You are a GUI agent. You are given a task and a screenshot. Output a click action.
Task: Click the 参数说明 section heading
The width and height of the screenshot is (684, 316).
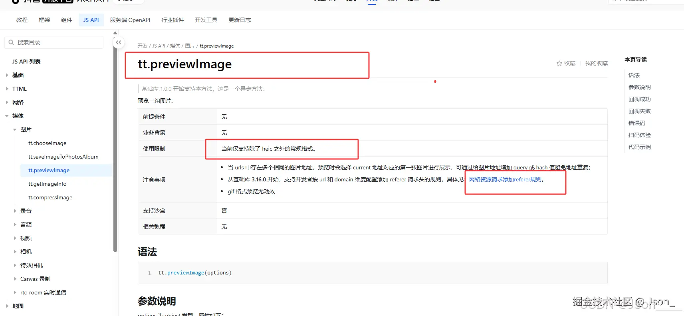tap(157, 301)
